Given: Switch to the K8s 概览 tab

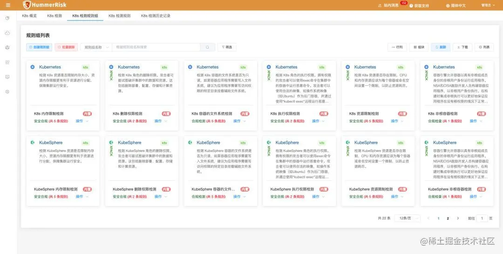Looking at the screenshot, I should (x=29, y=15).
